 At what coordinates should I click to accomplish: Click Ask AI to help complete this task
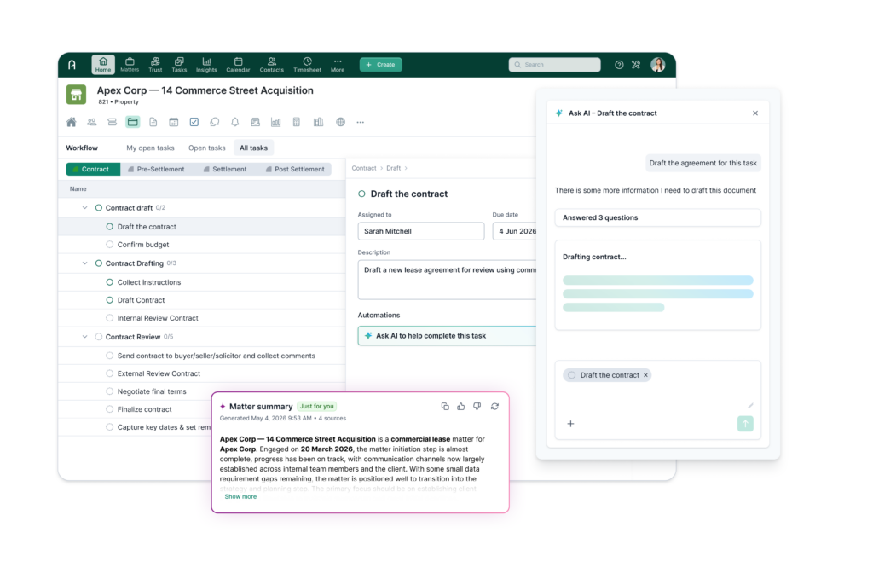448,336
